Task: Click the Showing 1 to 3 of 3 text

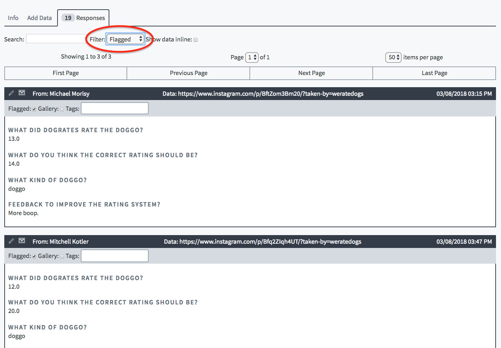Action: (x=86, y=56)
